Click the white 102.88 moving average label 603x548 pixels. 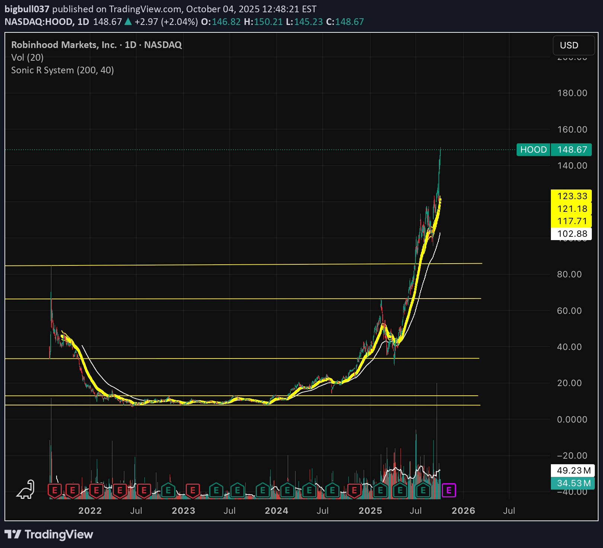coord(571,234)
